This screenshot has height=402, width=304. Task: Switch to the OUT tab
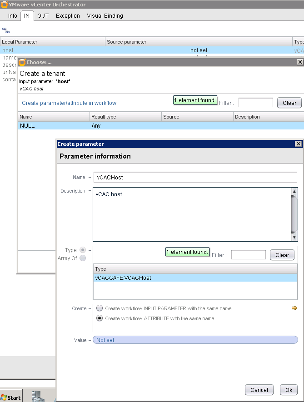pos(43,15)
